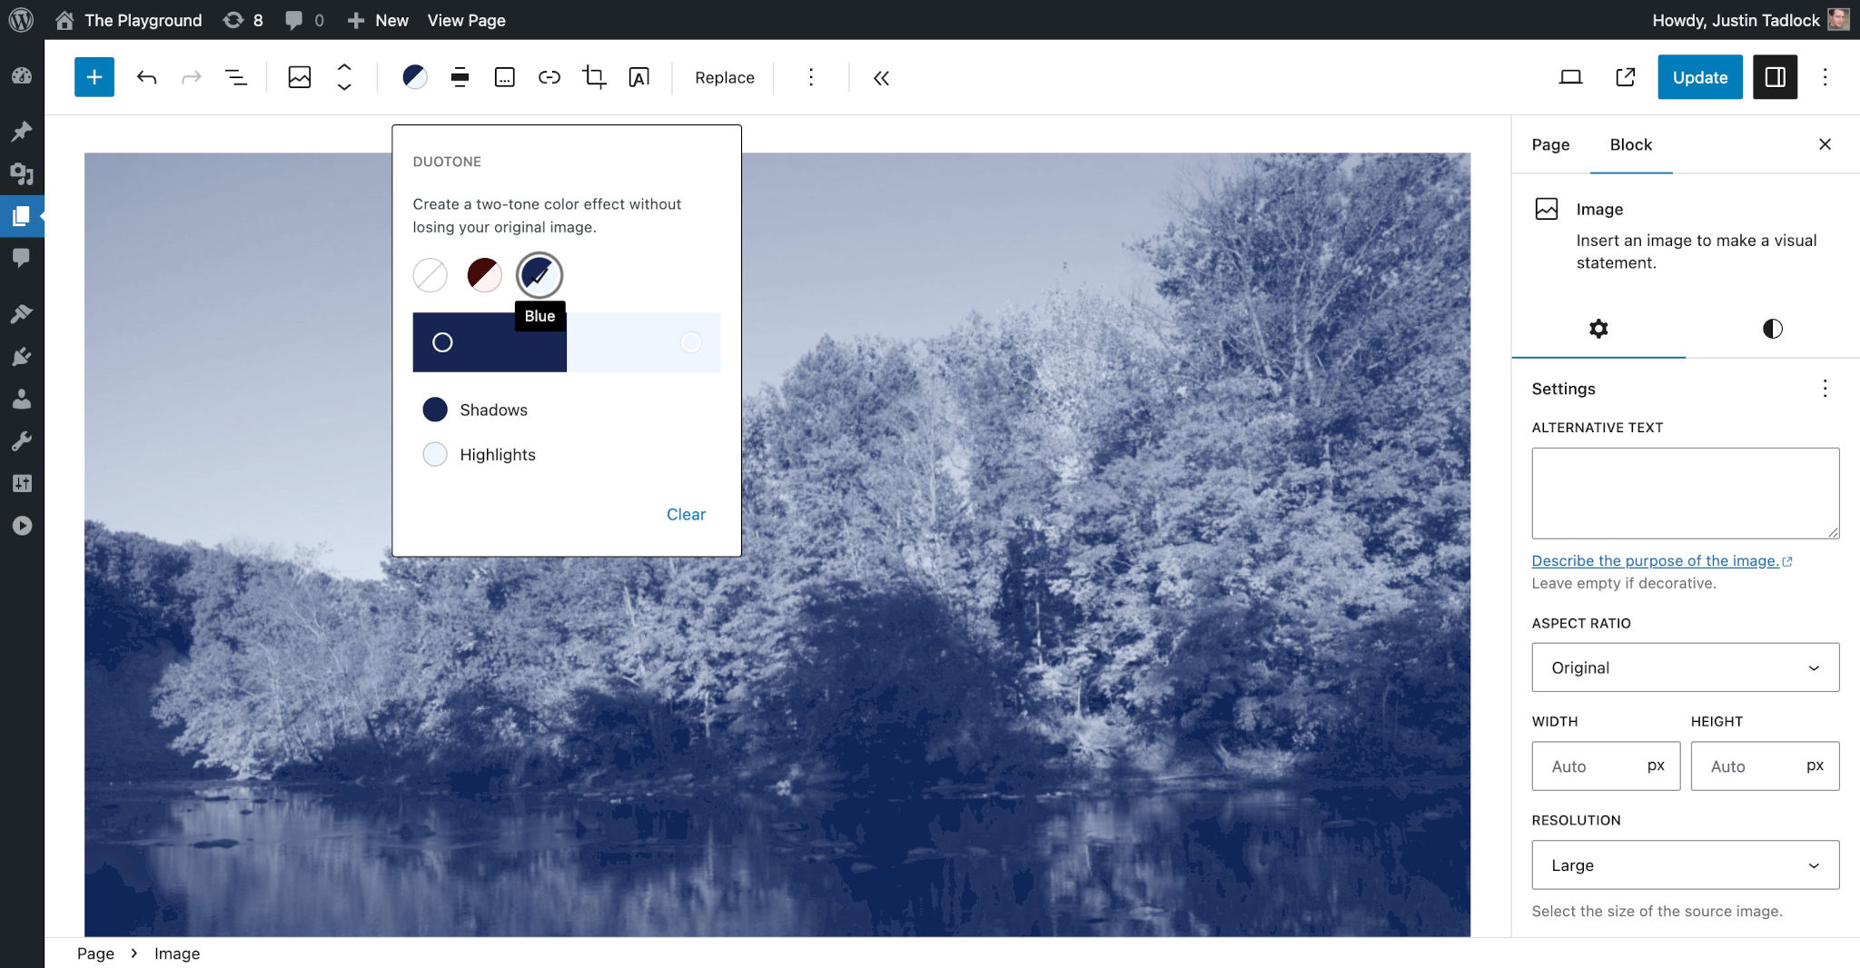Select the Highlights duotone color option

435,454
